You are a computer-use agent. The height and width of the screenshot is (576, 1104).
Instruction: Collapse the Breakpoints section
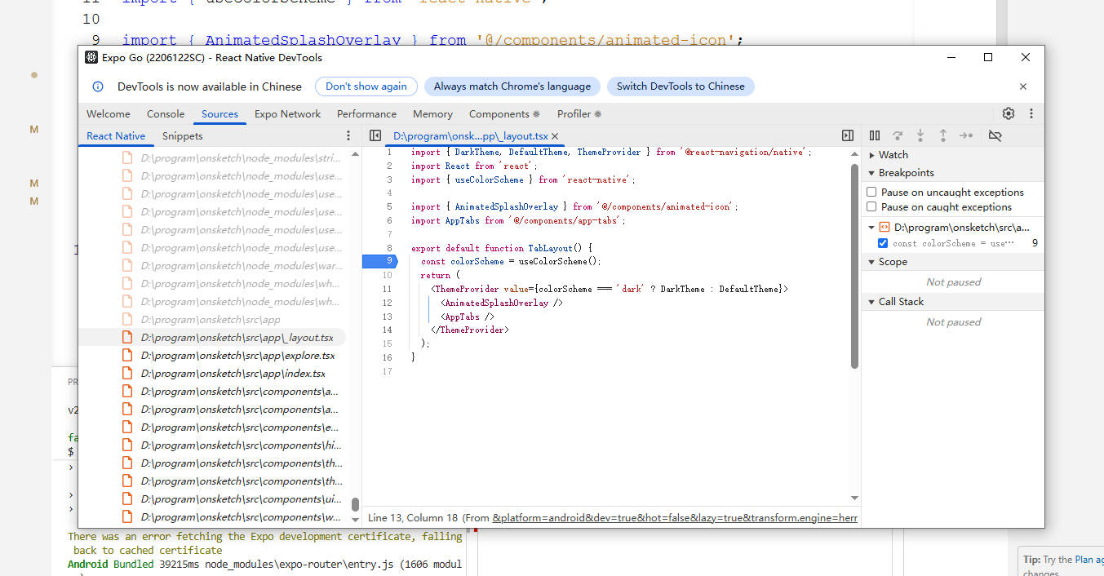coord(871,172)
